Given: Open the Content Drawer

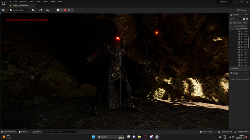Looking at the screenshot, I should pos(9,132).
